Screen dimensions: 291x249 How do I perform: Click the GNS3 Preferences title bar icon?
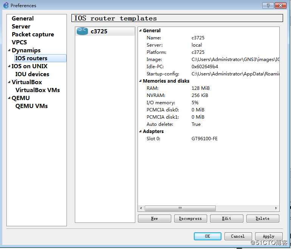(6, 5)
